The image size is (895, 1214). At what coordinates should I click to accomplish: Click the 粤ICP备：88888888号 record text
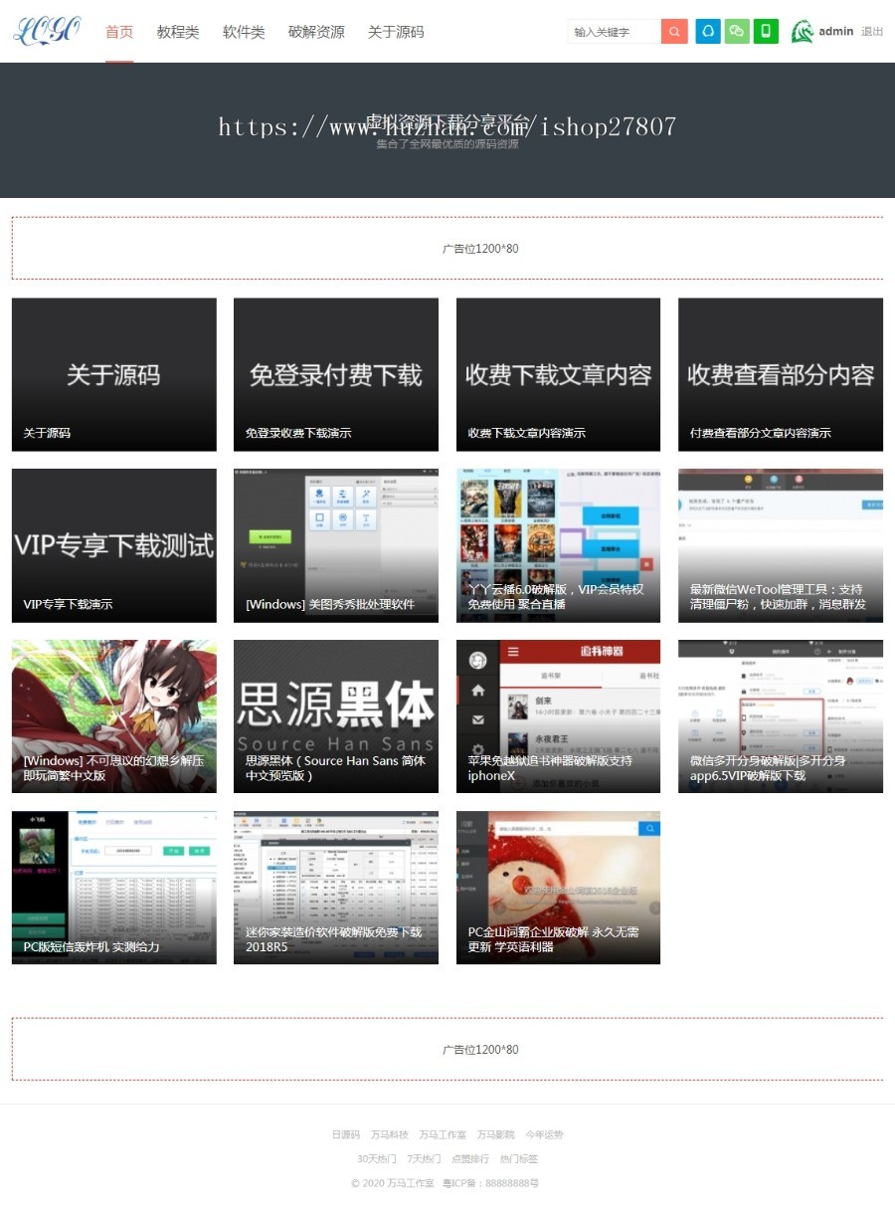click(491, 1183)
